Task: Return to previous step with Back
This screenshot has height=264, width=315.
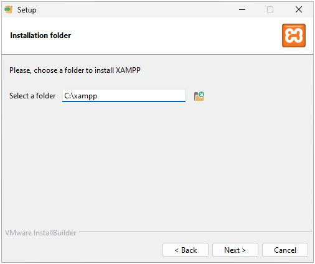Action: tap(186, 250)
